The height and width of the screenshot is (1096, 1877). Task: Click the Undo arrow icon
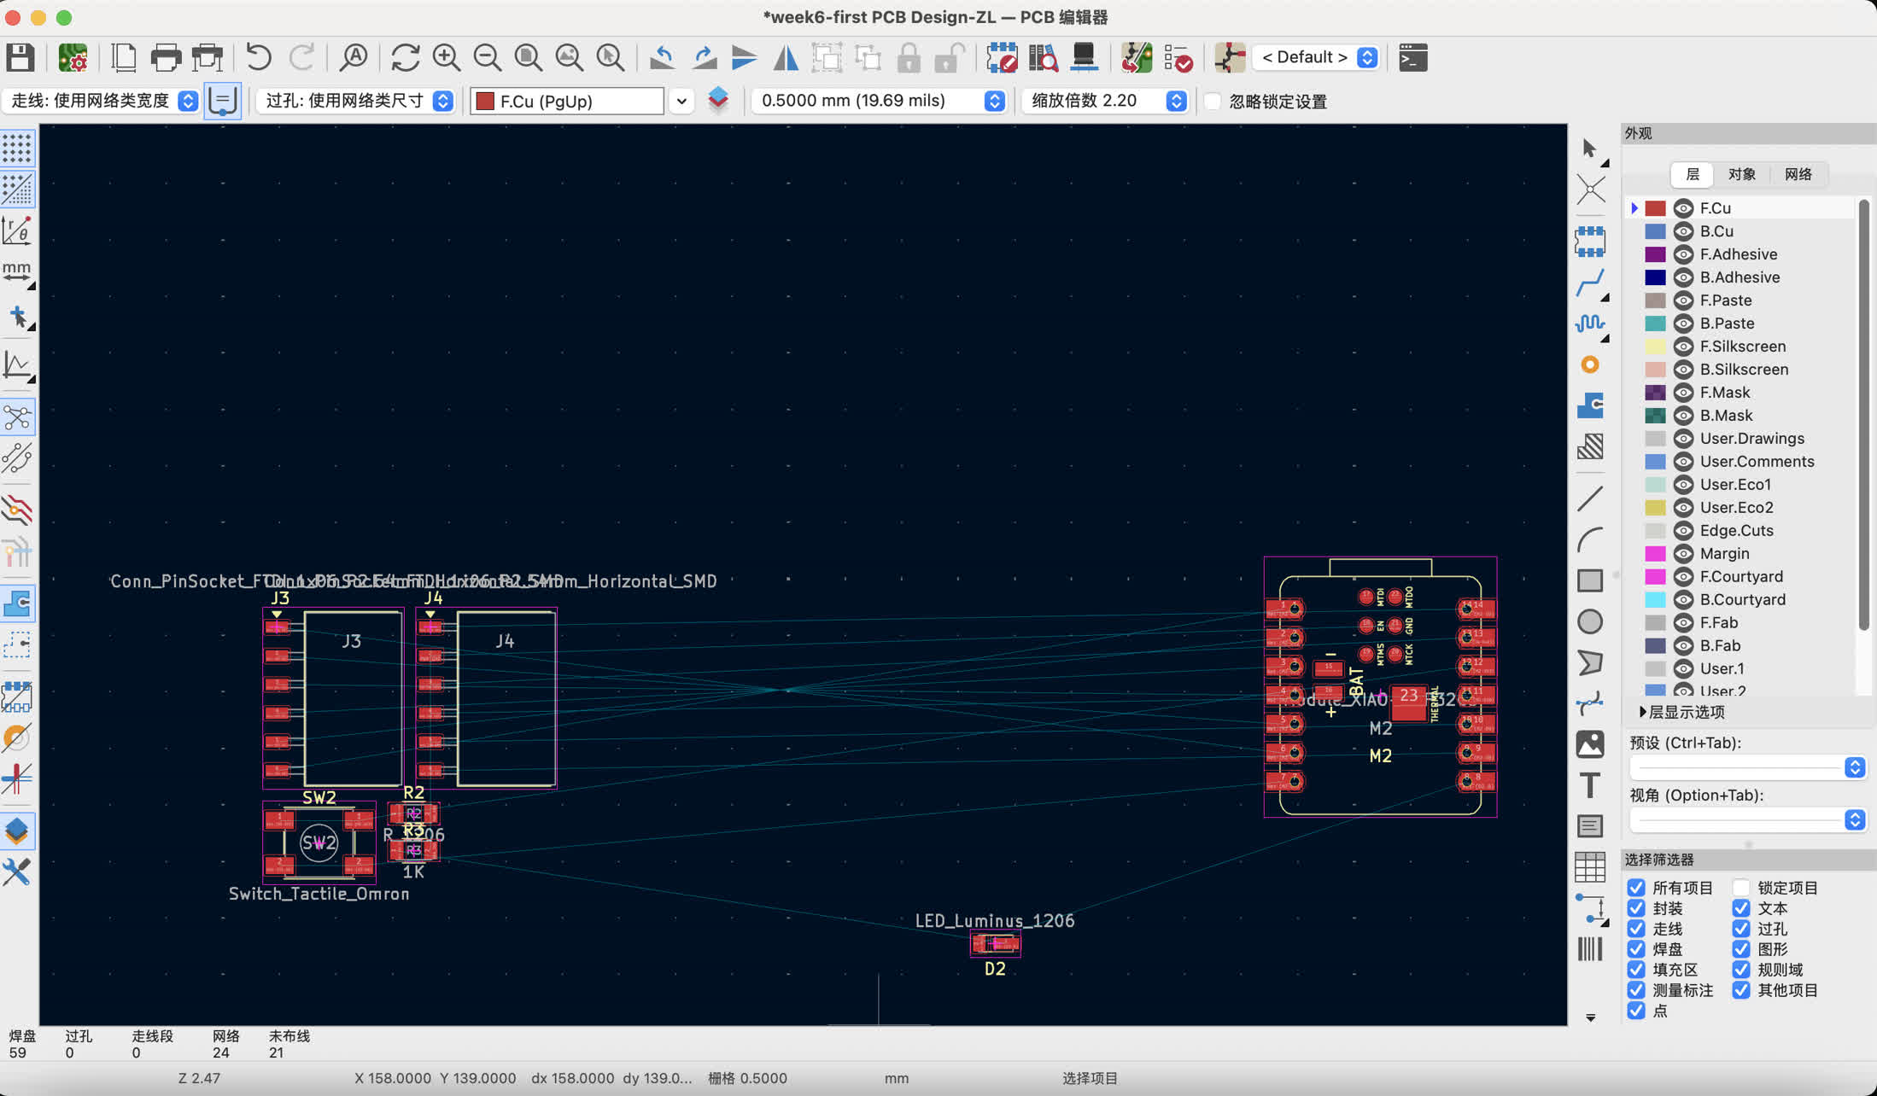click(x=258, y=58)
